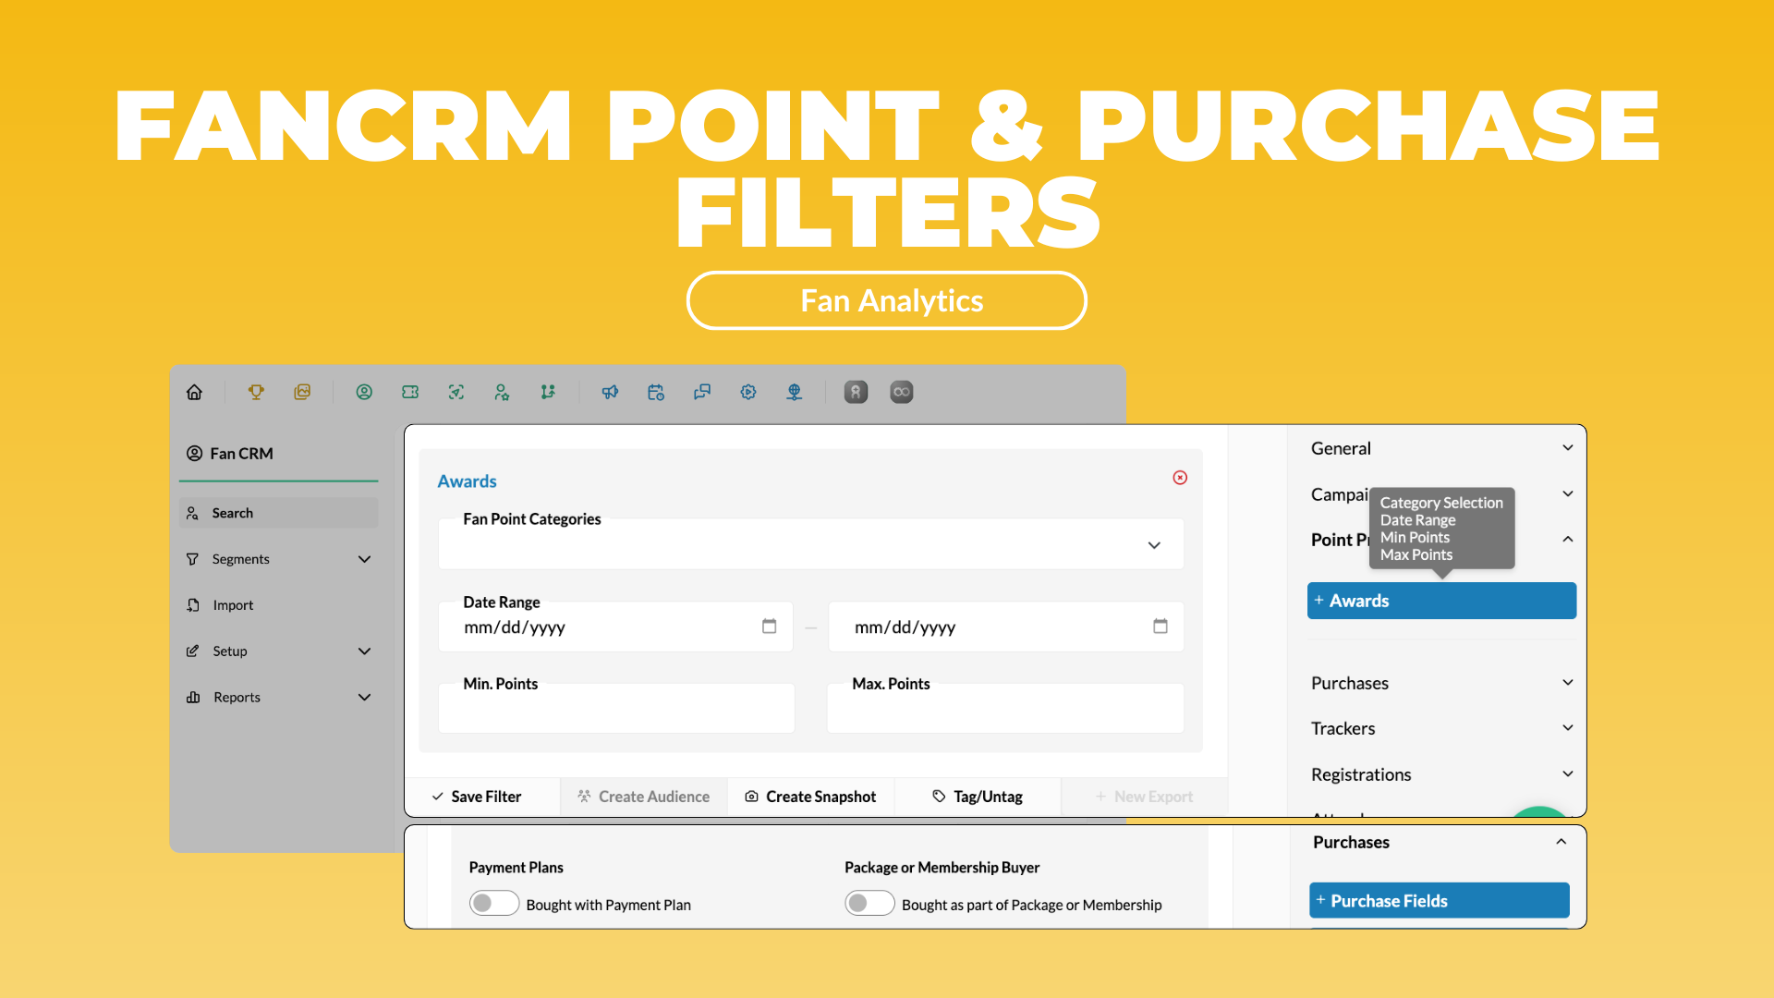1774x998 pixels.
Task: Open the start date calendar picker
Action: [769, 627]
